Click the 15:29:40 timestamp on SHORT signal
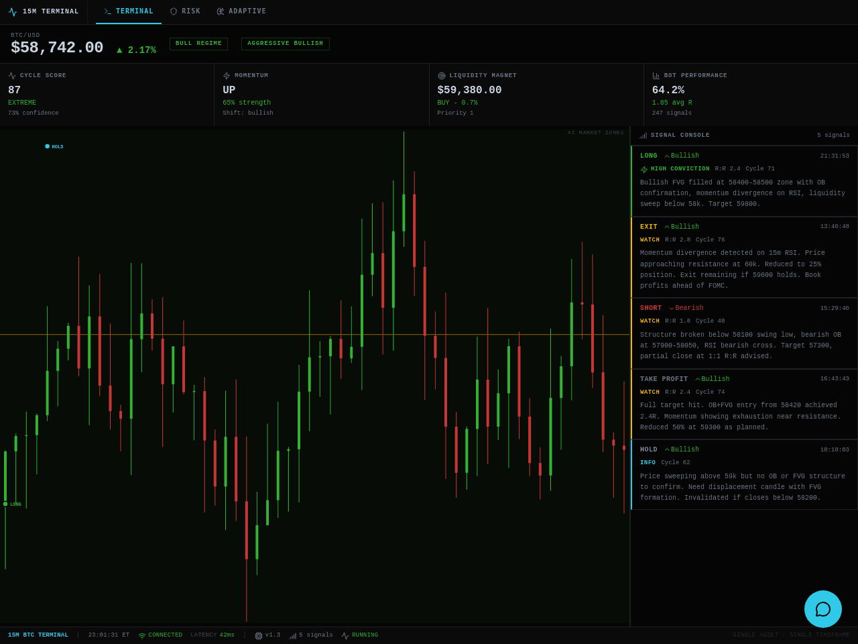Screen dimensions: 858x644 click(835, 309)
